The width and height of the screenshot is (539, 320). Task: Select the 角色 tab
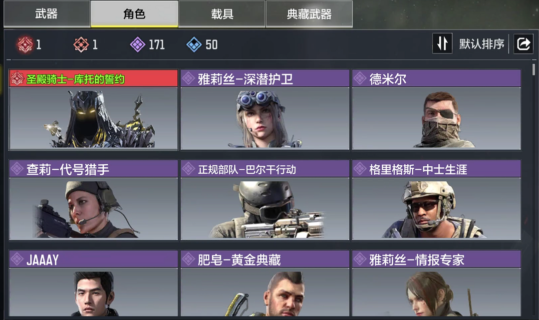(134, 14)
